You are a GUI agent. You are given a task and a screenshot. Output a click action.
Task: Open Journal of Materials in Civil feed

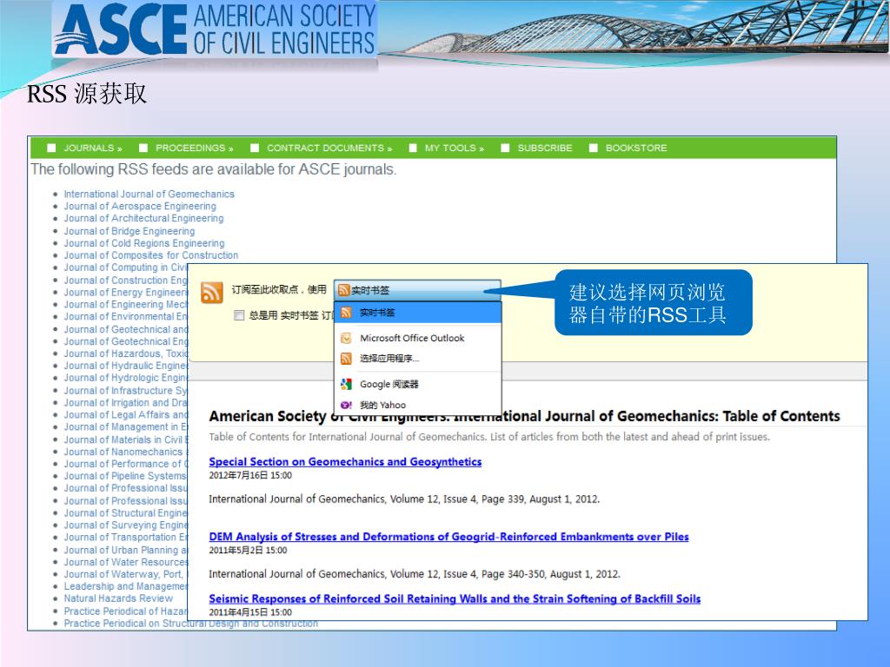click(125, 439)
